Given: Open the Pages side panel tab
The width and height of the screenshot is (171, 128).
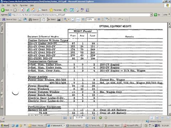Looking at the screenshot, I should click(2, 29).
